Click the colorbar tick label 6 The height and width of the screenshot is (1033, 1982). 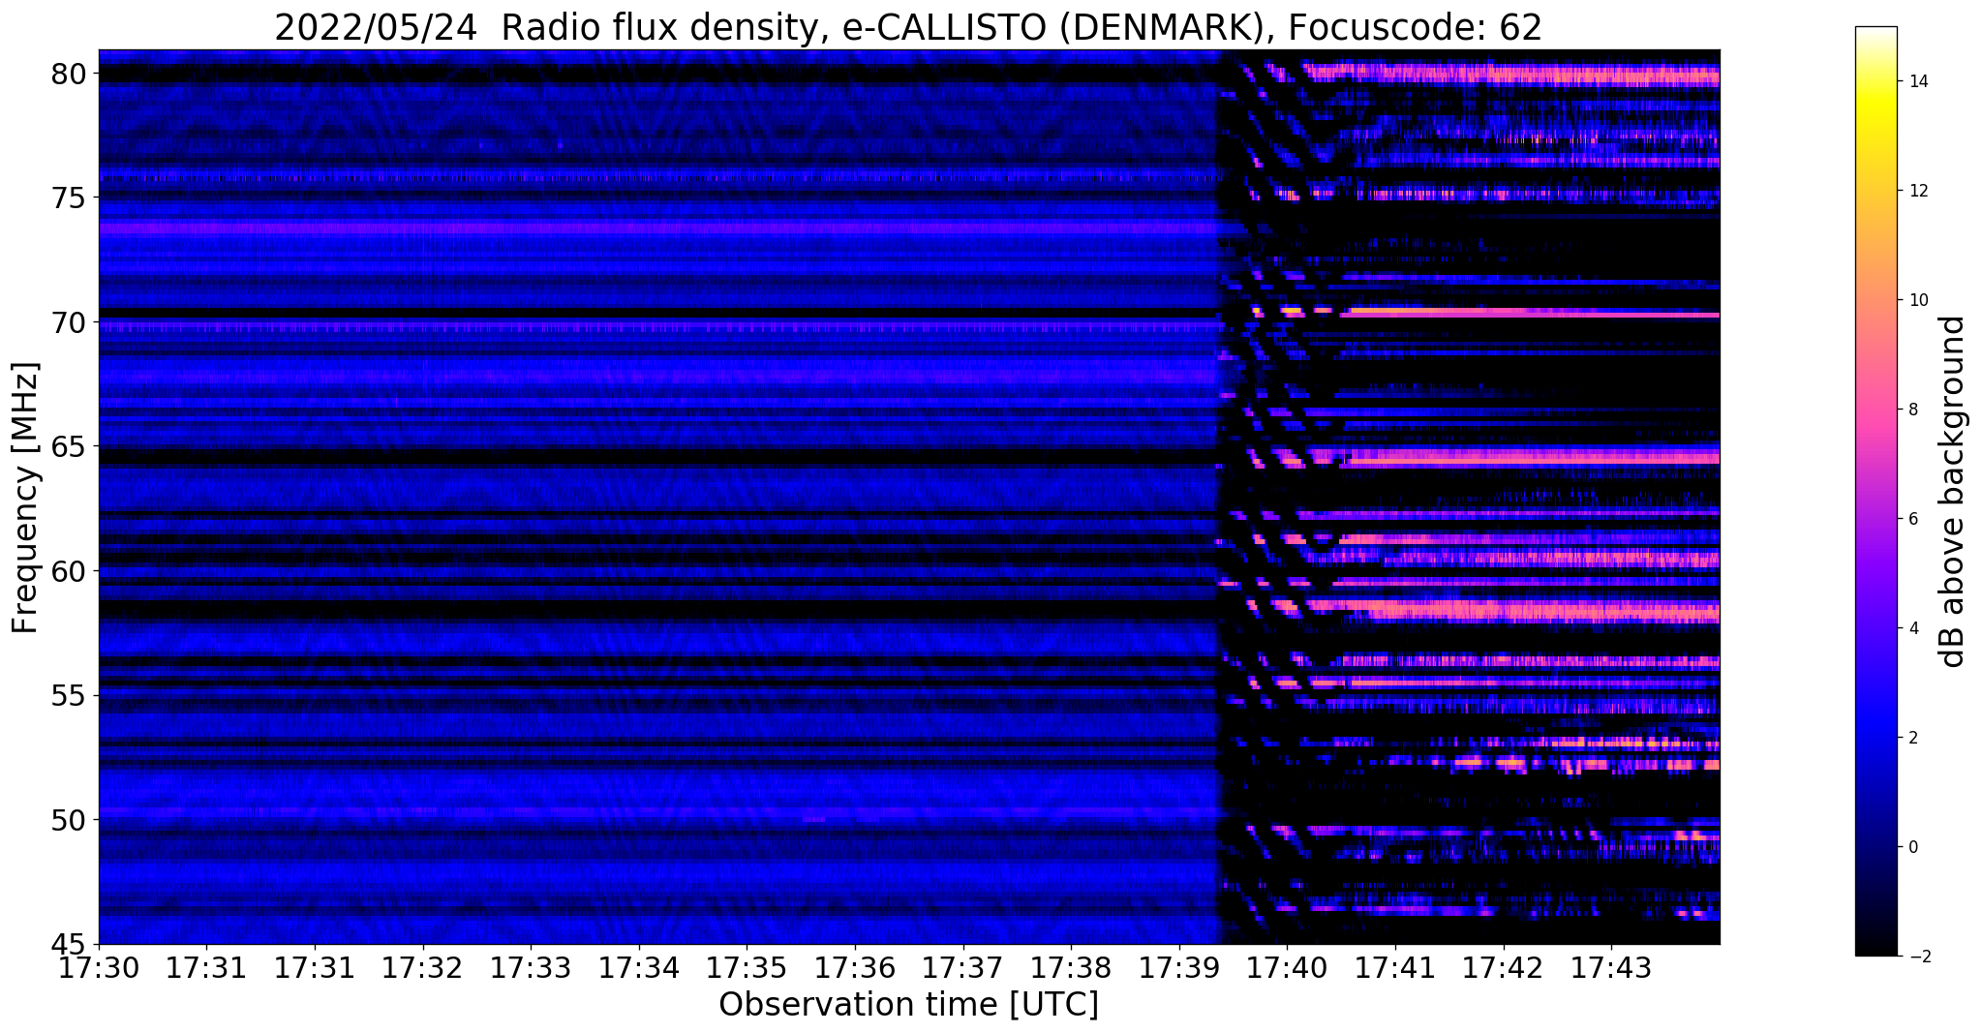pos(1912,519)
